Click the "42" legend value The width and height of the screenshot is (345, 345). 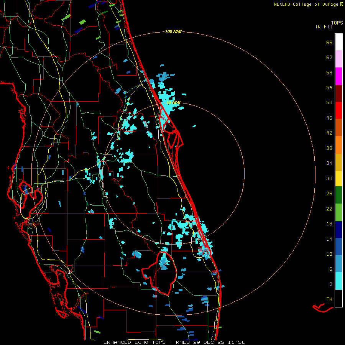coord(329,133)
